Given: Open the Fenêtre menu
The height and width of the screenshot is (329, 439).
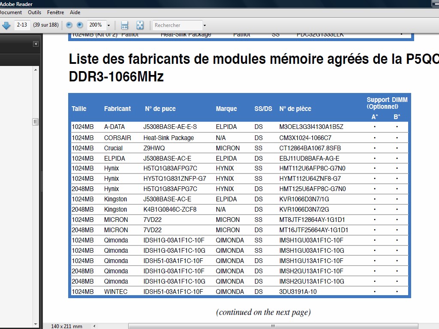Looking at the screenshot, I should [55, 12].
